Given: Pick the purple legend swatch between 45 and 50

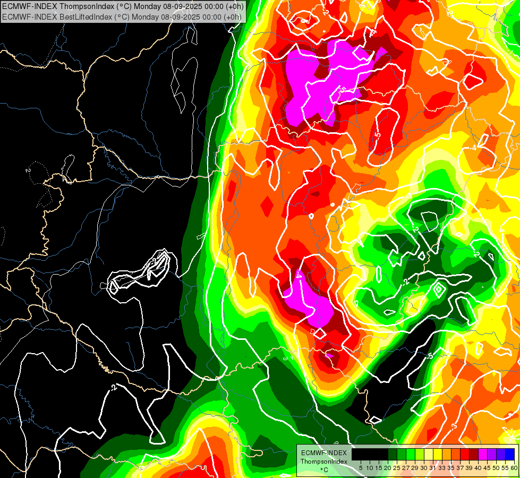Looking at the screenshot, I should tap(492, 454).
